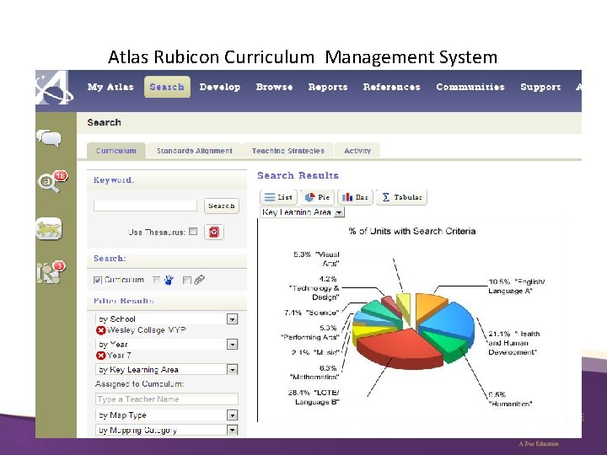Open the Support menu
Screen dimensions: 607x455
click(540, 87)
